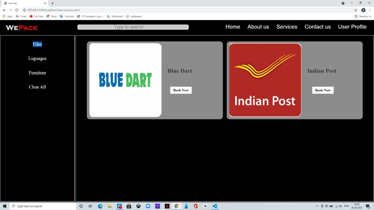Image resolution: width=374 pixels, height=210 pixels.
Task: Open Task View on the taskbar
Action: pos(90,206)
